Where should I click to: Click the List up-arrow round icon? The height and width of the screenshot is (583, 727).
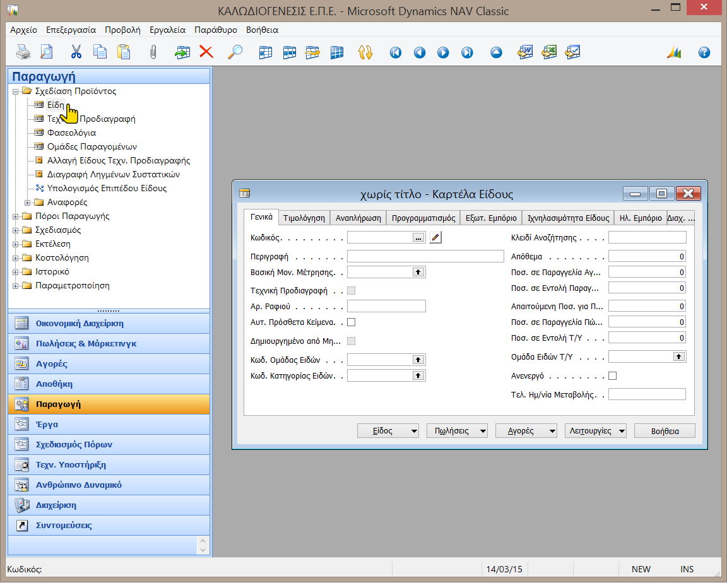(x=496, y=52)
